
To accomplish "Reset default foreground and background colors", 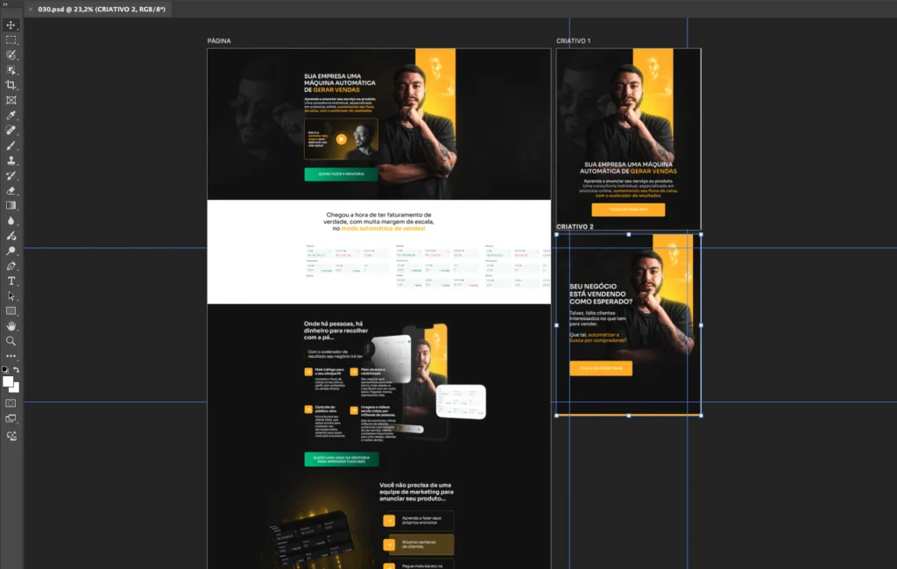I will [5, 370].
